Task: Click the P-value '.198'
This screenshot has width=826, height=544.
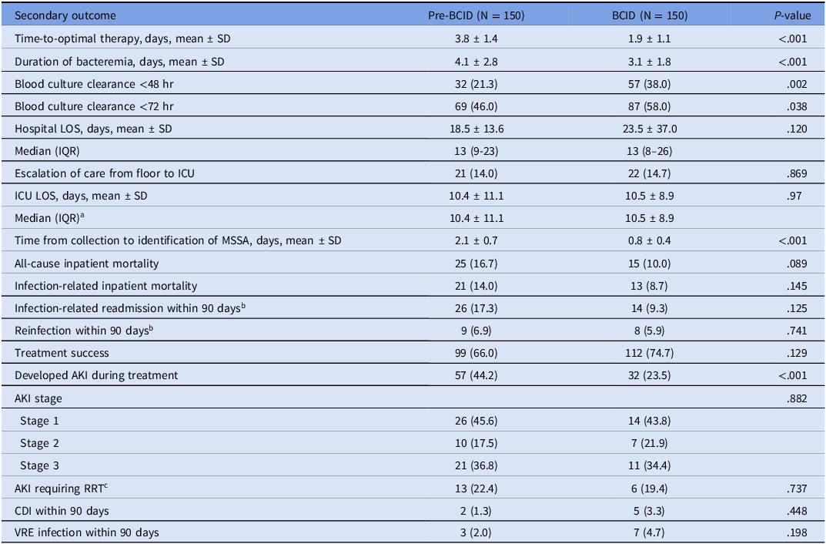Action: point(798,532)
